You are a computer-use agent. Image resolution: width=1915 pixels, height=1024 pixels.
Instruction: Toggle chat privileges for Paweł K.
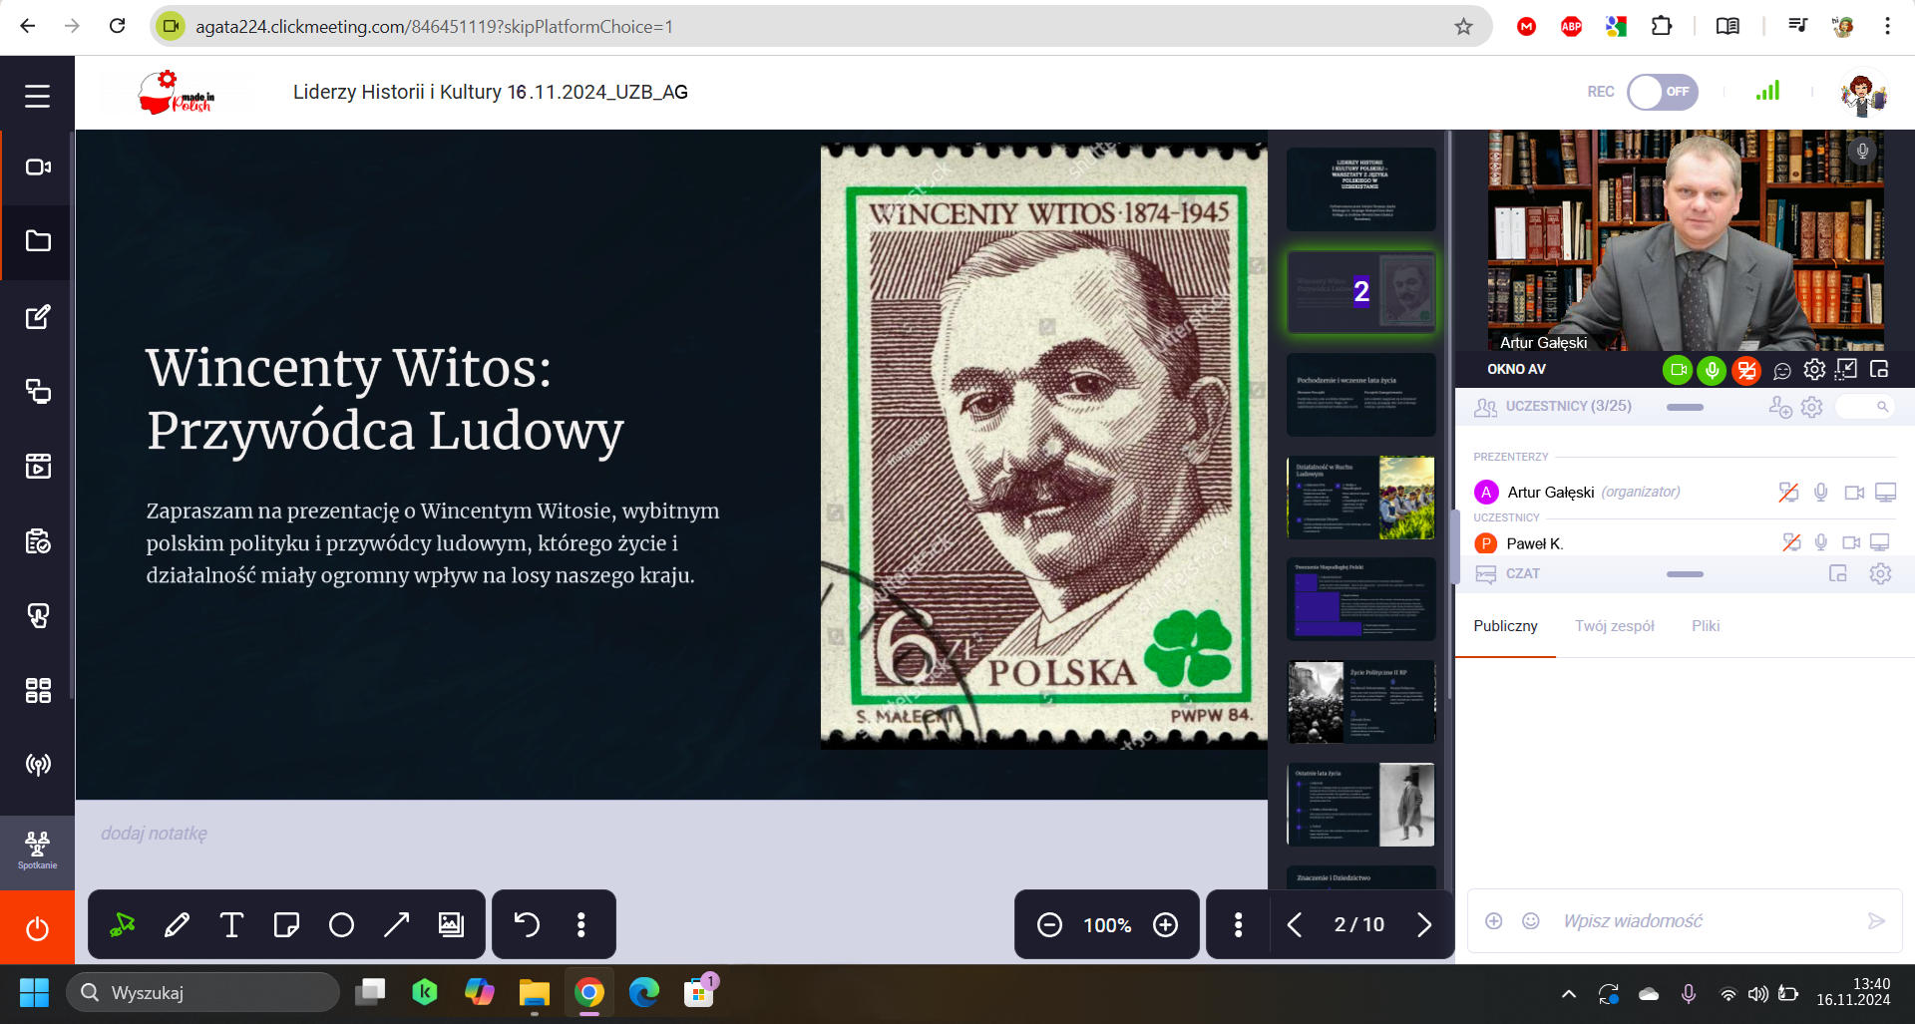[x=1791, y=542]
